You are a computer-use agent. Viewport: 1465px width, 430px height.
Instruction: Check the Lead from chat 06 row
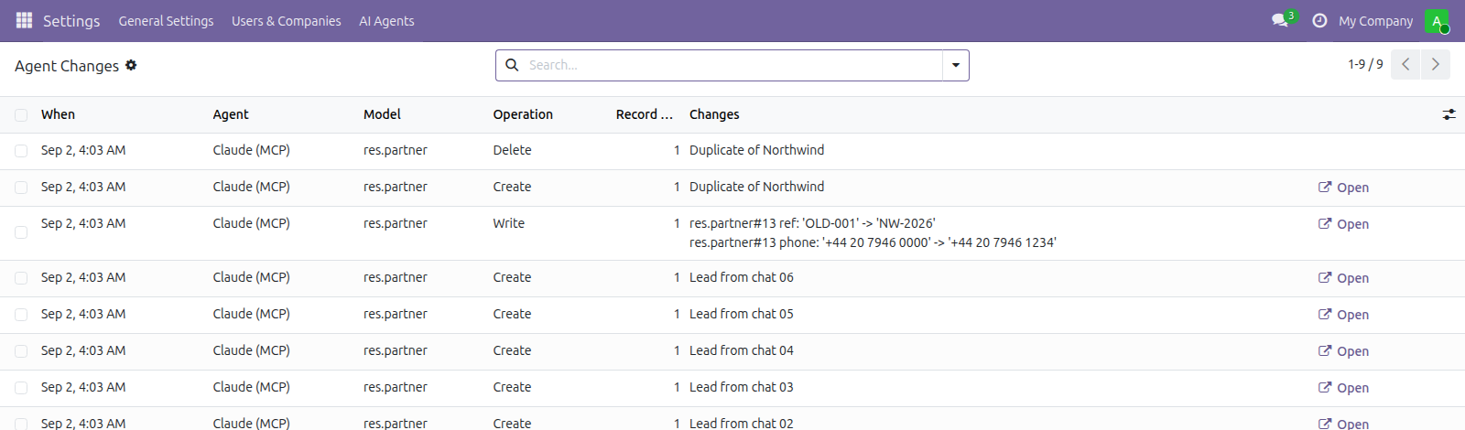click(21, 278)
